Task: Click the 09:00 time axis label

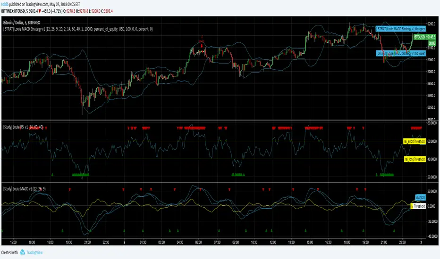Action: pyautogui.click(x=236, y=243)
